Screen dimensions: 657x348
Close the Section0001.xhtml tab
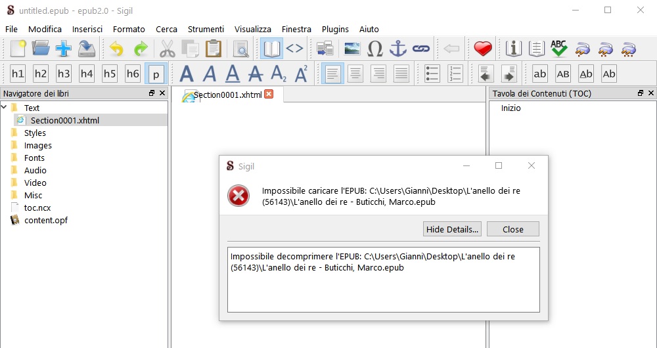[269, 95]
